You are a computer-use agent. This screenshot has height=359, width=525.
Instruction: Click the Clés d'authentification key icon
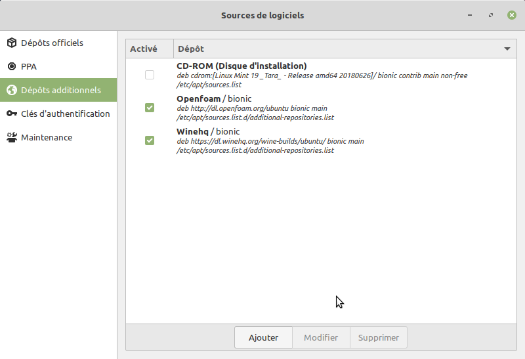[12, 114]
